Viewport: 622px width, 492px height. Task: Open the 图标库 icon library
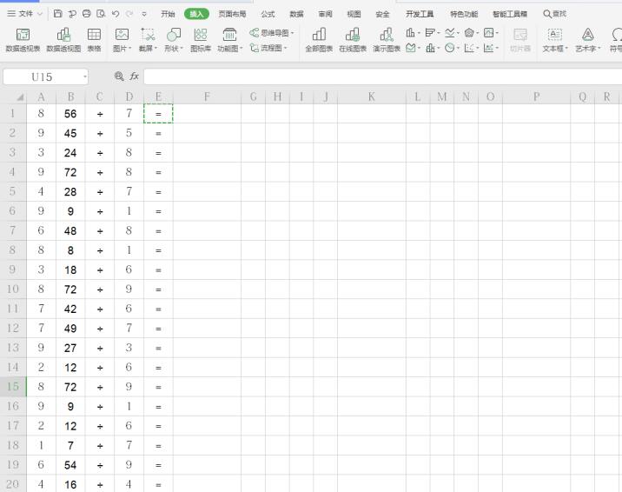click(201, 40)
